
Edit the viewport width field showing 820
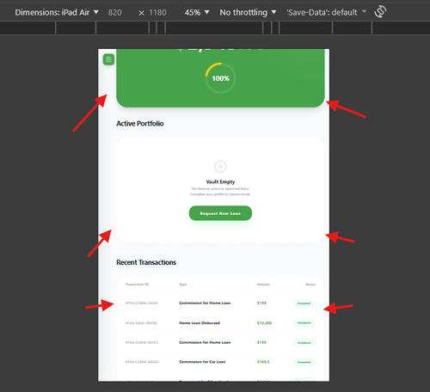[115, 13]
